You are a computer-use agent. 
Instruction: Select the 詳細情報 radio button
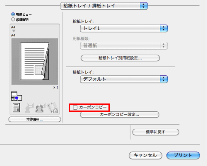(x=13, y=19)
